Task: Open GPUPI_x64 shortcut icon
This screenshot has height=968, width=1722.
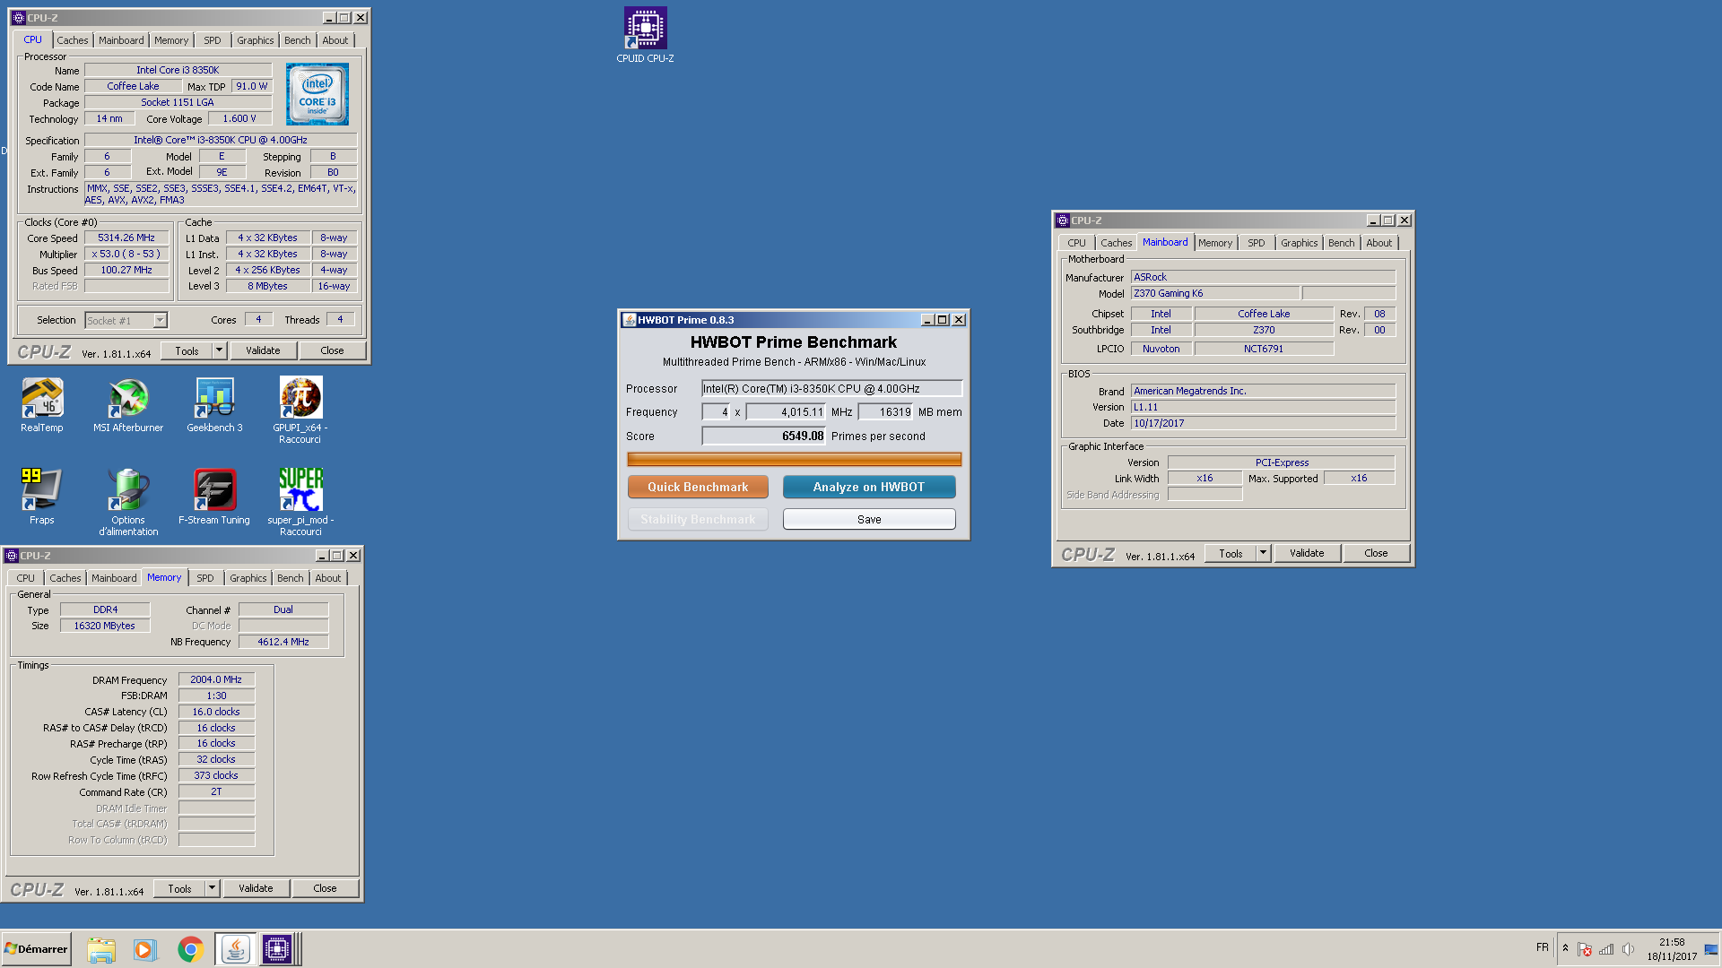Action: click(300, 411)
